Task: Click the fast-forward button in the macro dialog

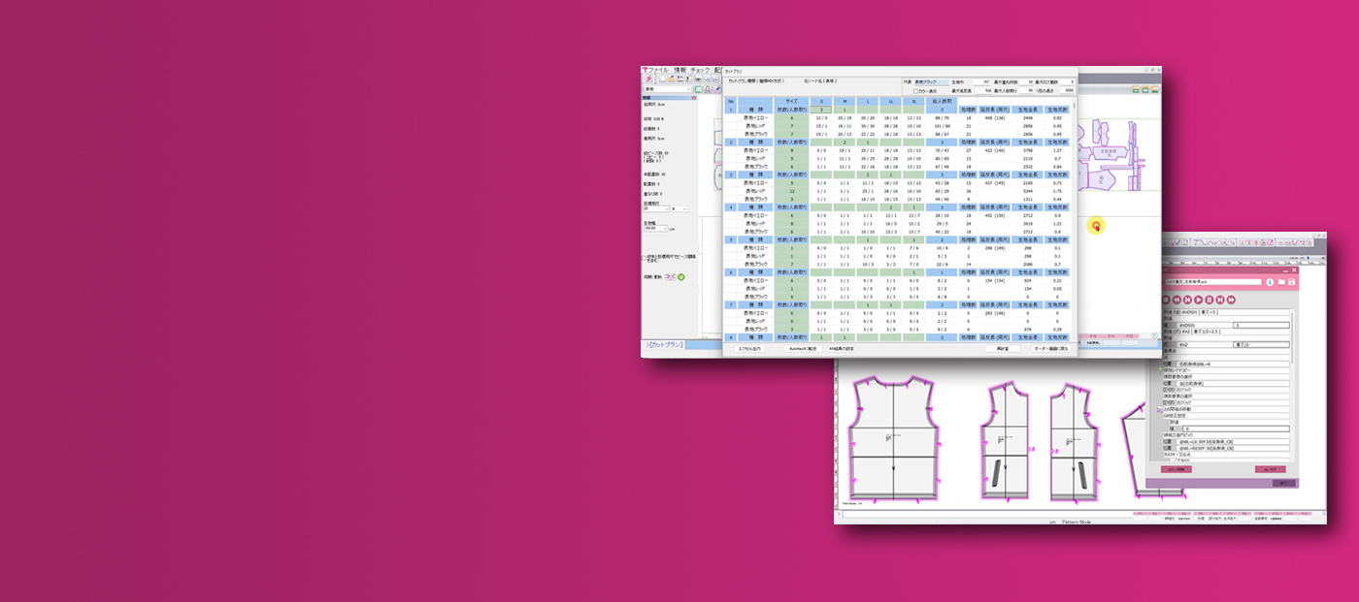Action: point(1231,301)
